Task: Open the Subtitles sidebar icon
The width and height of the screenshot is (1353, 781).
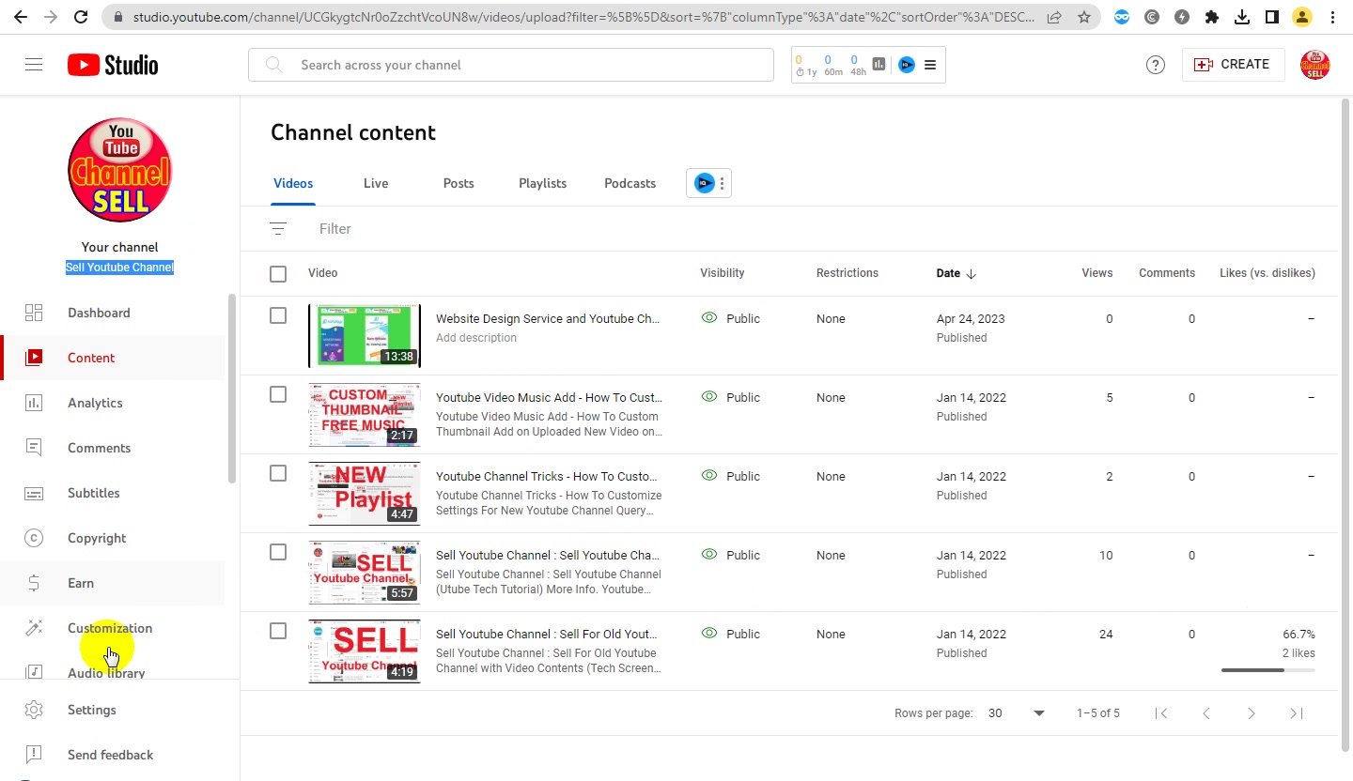Action: tap(34, 493)
